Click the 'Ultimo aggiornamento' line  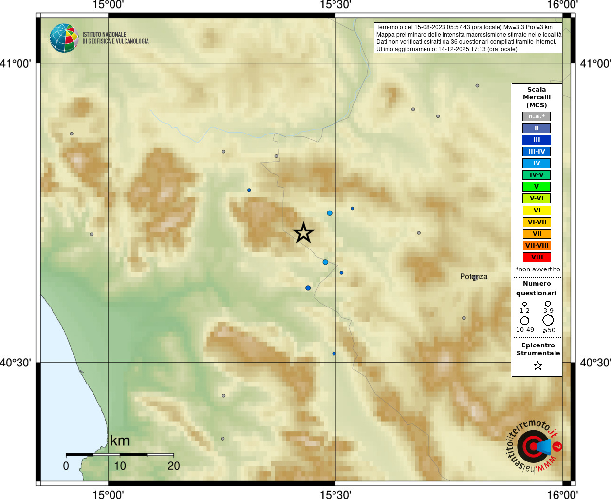[447, 49]
